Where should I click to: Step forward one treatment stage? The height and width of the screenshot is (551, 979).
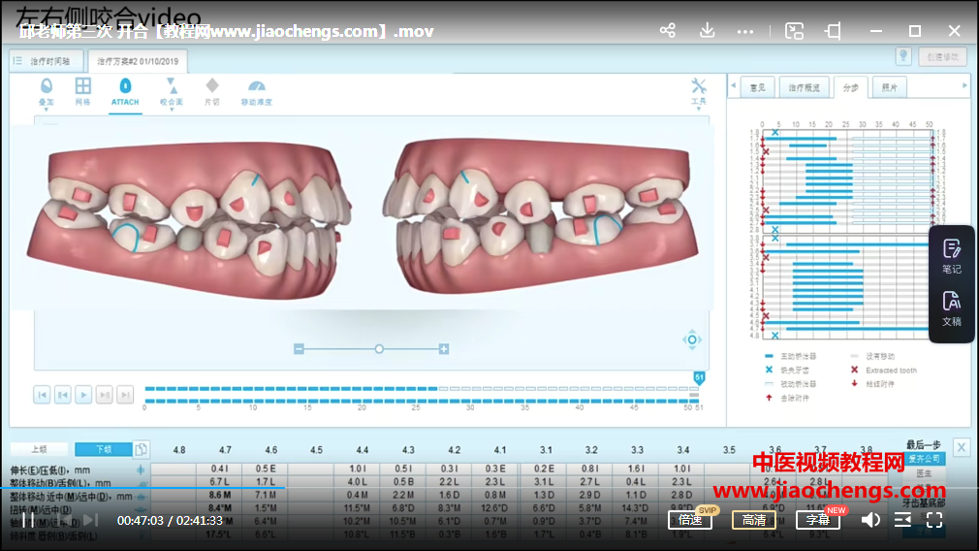pos(105,395)
